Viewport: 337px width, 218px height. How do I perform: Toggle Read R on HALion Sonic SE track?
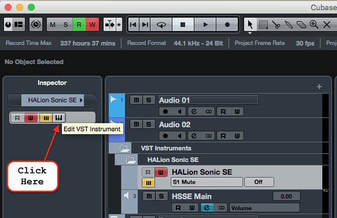[x=148, y=172]
